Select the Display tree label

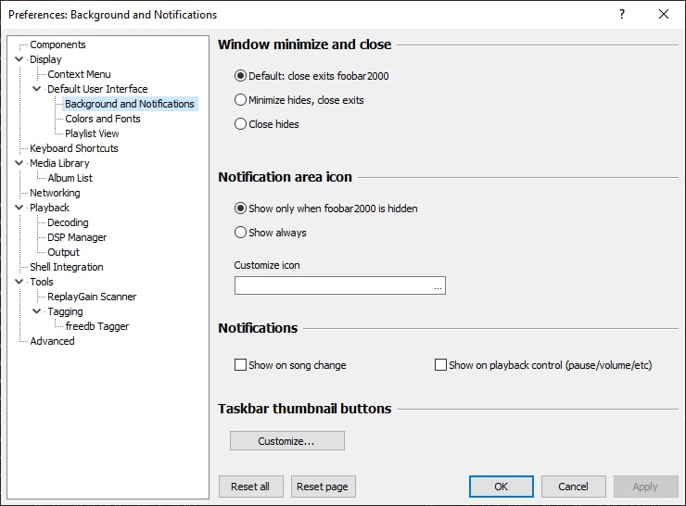45,59
